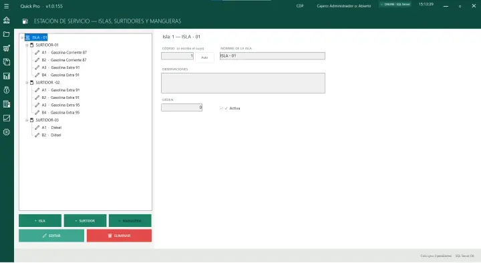Click into the Observaciones text area

(243, 83)
